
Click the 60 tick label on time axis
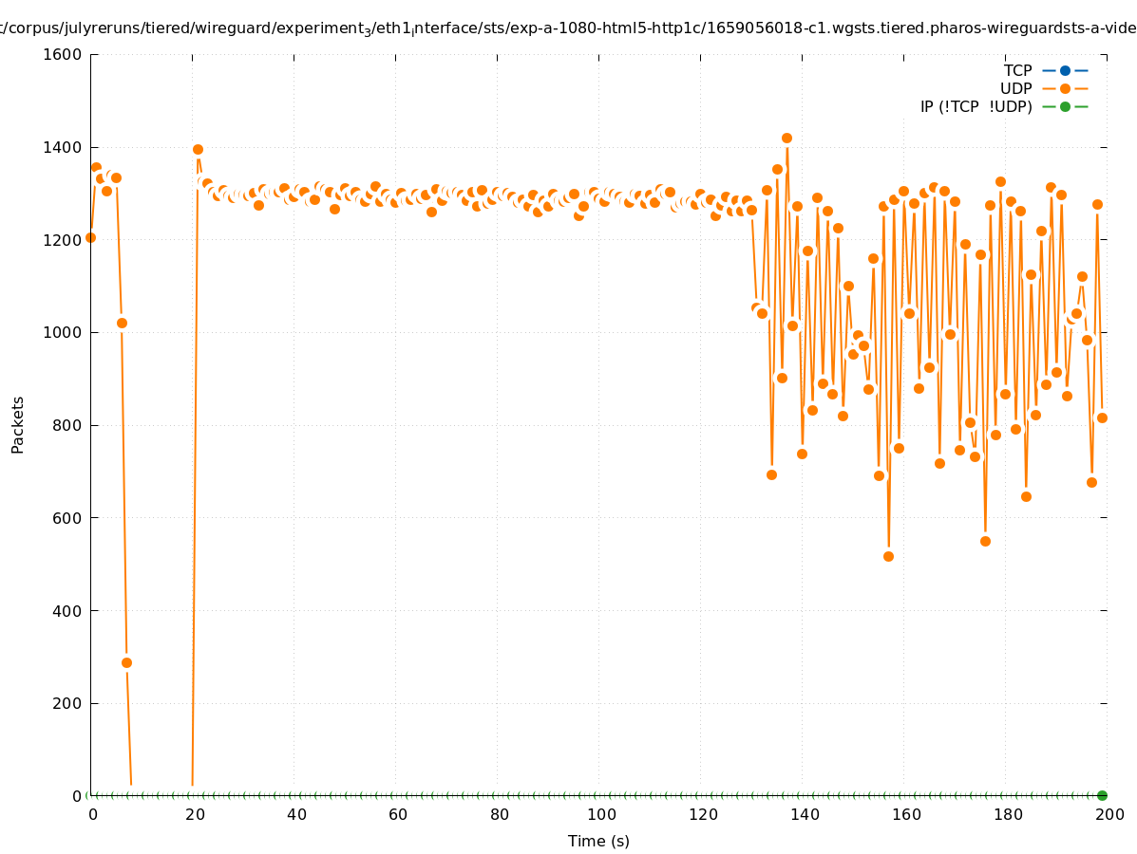pyautogui.click(x=397, y=814)
